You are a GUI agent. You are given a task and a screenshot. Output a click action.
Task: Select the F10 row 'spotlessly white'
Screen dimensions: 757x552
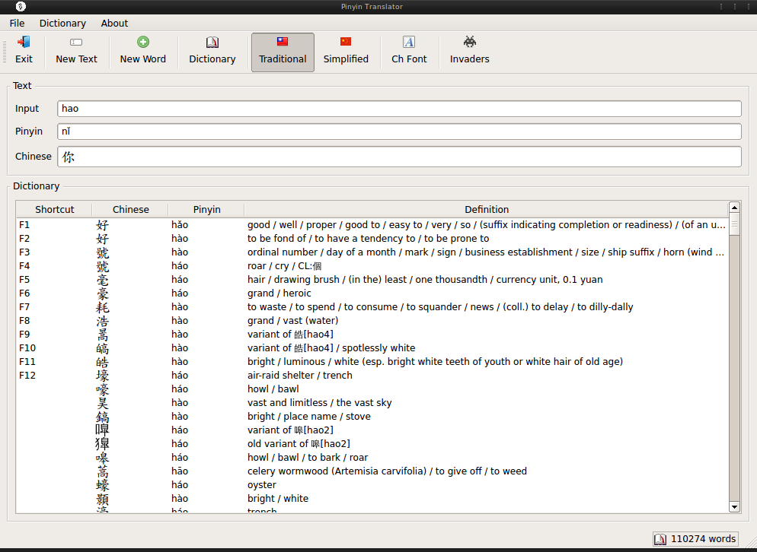pyautogui.click(x=372, y=347)
